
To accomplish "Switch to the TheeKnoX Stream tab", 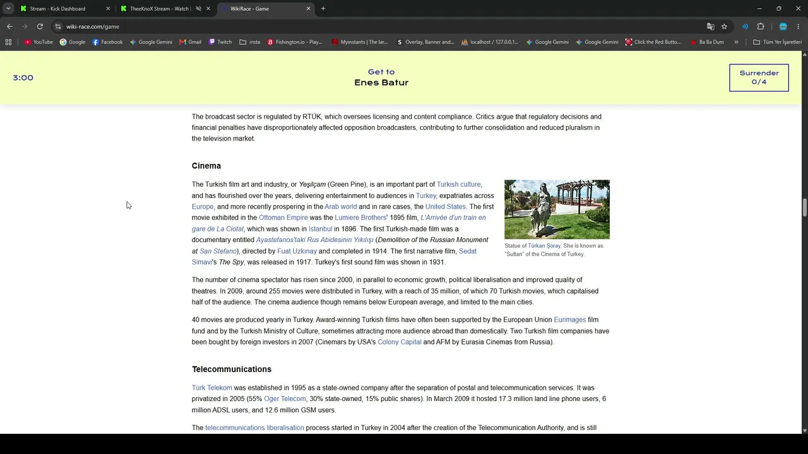I will [x=159, y=9].
